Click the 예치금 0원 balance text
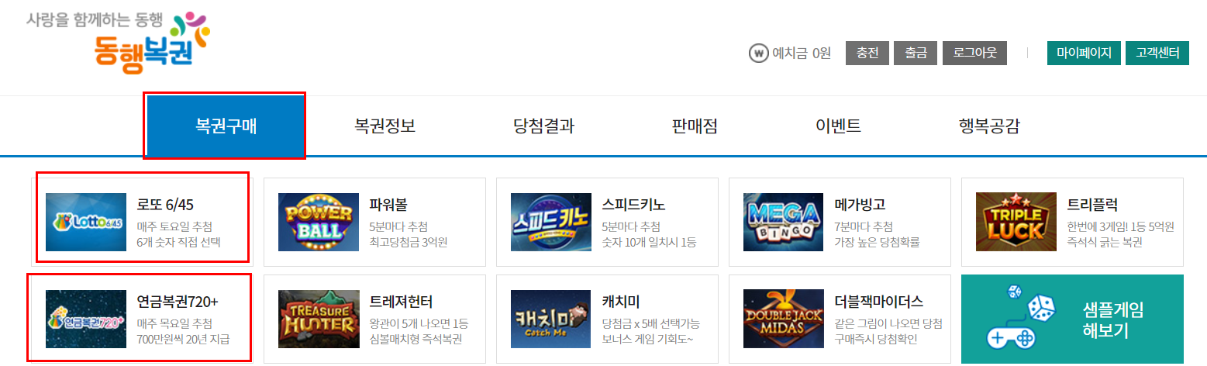 [x=802, y=54]
